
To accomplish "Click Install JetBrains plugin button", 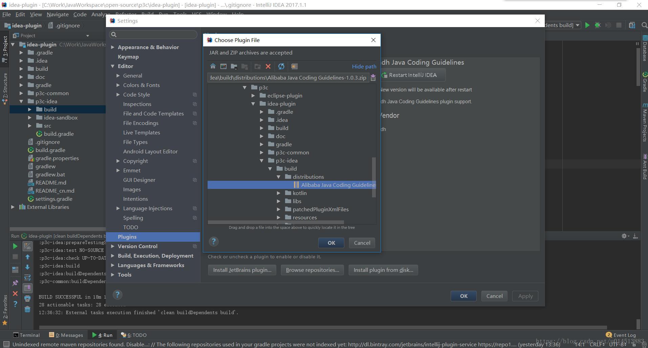I will tap(242, 270).
